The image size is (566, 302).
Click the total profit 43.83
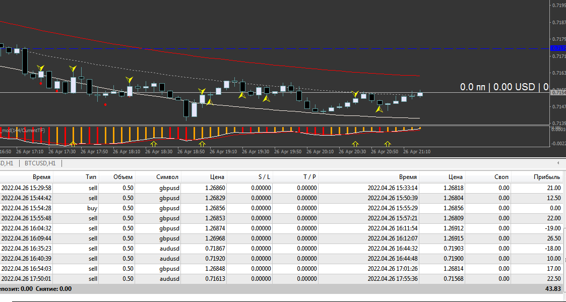click(x=553, y=289)
